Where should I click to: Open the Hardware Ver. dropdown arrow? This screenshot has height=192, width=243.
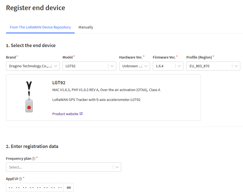coord(146,66)
